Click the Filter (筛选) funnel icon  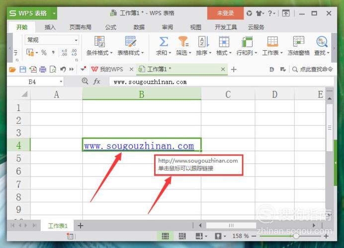(183, 42)
